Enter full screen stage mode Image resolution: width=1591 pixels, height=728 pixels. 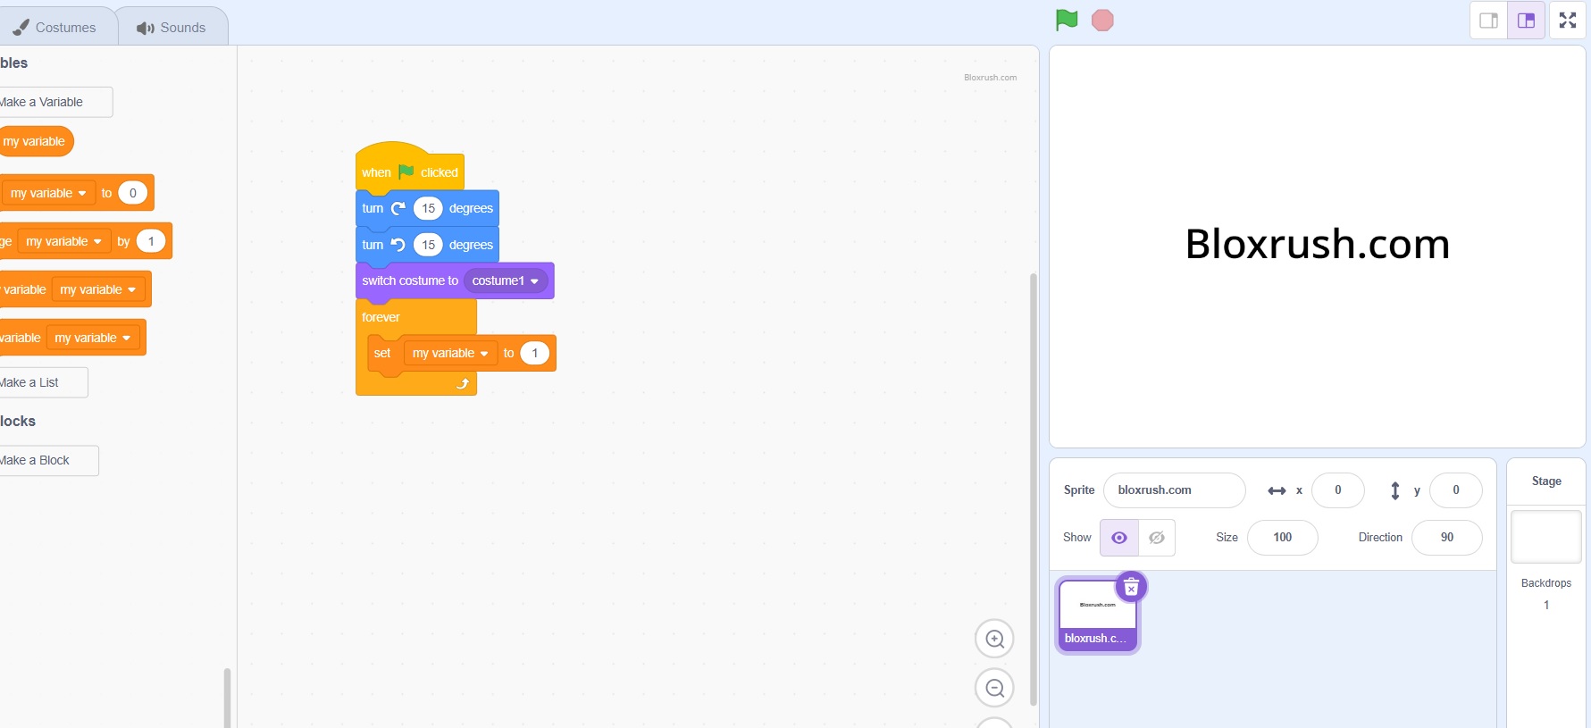click(x=1568, y=21)
